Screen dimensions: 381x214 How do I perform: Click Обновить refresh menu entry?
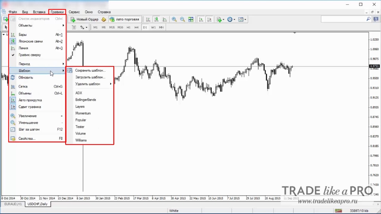tap(37, 78)
